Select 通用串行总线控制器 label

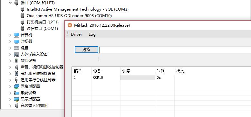(38, 80)
